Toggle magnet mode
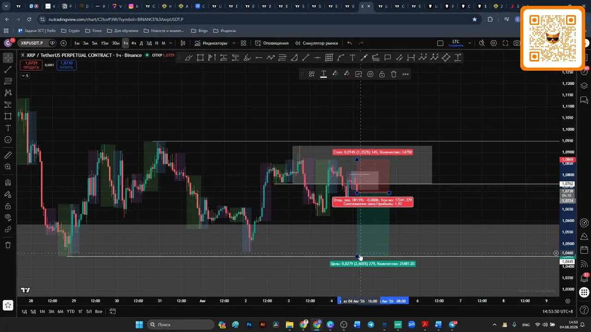This screenshot has height=332, width=591. (8, 183)
